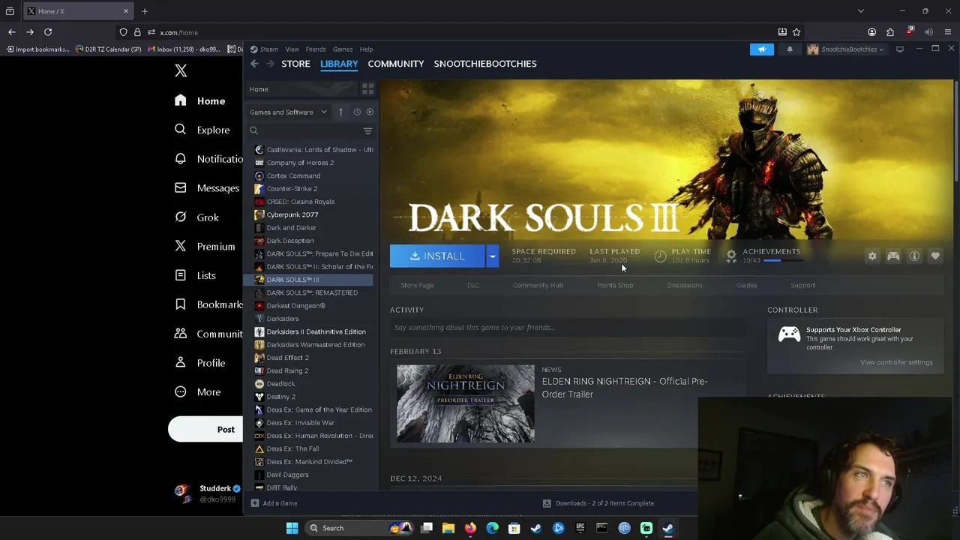Open the Support link
This screenshot has height=540, width=960.
[x=802, y=285]
